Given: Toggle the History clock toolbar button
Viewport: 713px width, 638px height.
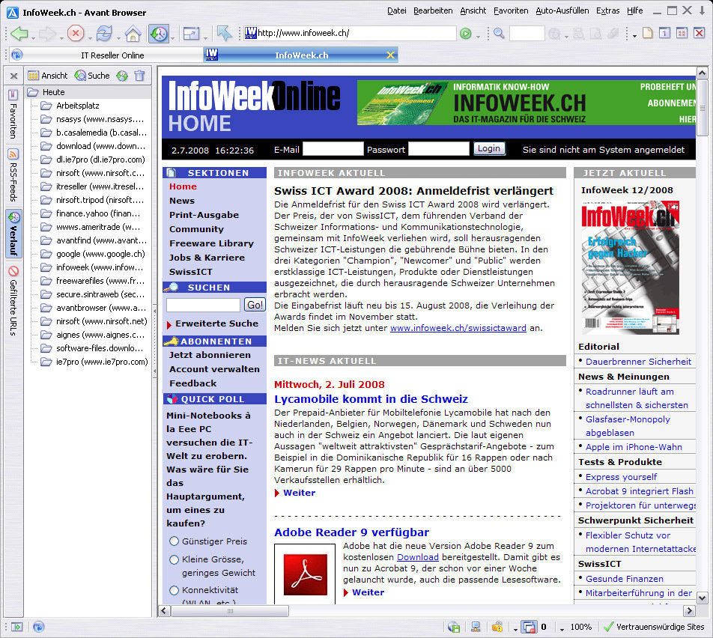Looking at the screenshot, I should (159, 33).
